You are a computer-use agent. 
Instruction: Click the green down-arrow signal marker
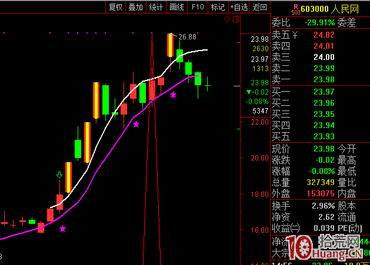click(59, 175)
